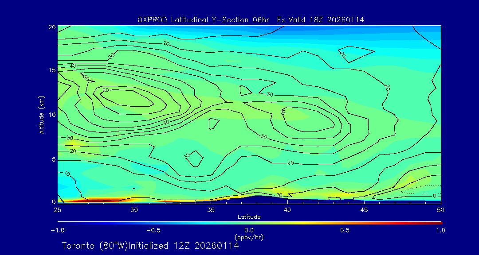Image resolution: width=479 pixels, height=255 pixels.
Task: Click the "50" contour label near 14 km altitude
Action: 86,78
